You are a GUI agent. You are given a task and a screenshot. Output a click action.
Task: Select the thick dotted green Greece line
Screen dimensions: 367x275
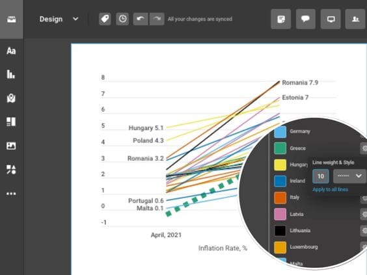(x=203, y=196)
